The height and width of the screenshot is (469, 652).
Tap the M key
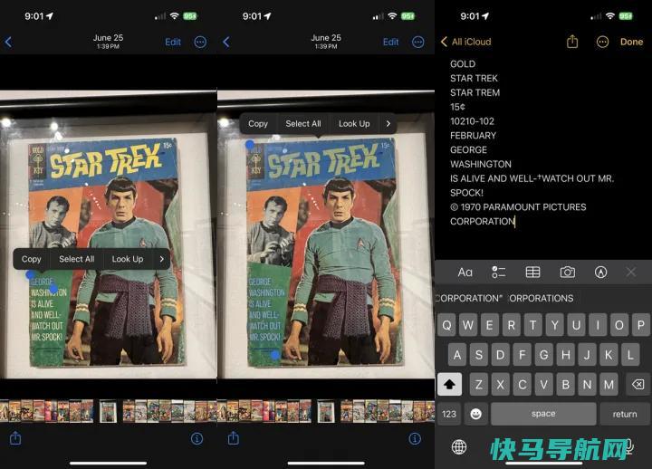point(609,384)
